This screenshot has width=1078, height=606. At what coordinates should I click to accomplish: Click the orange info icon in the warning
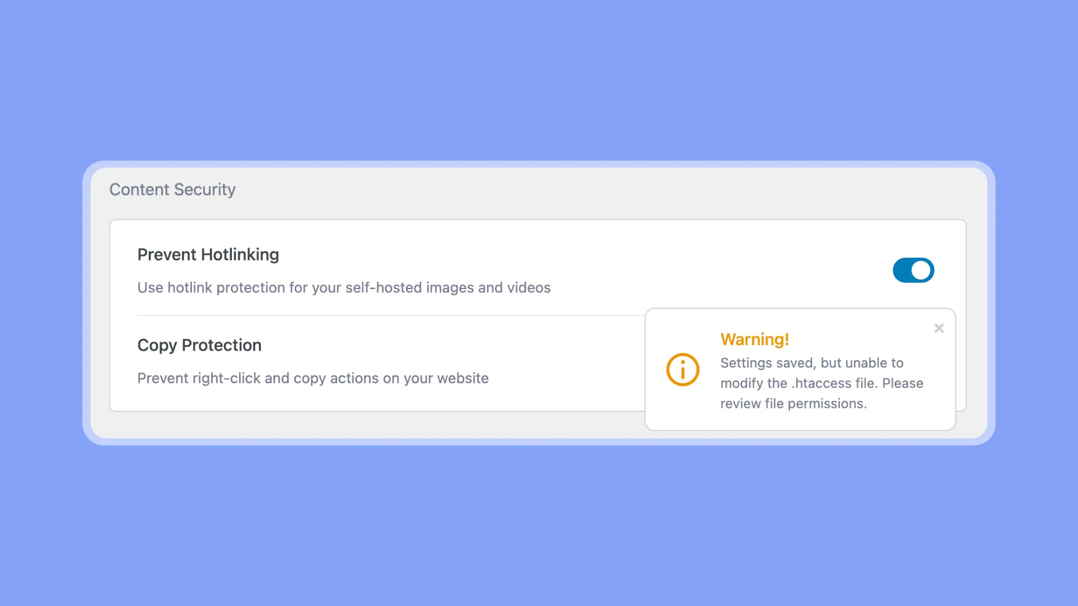(x=683, y=370)
